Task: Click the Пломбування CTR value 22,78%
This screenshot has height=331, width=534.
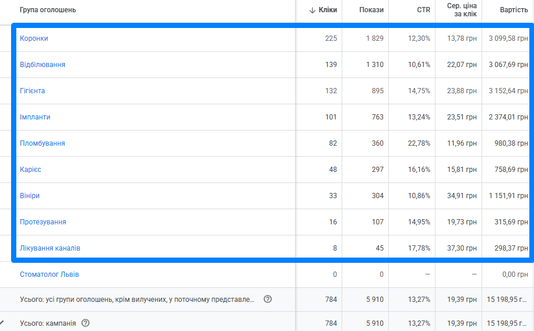Action: point(419,143)
